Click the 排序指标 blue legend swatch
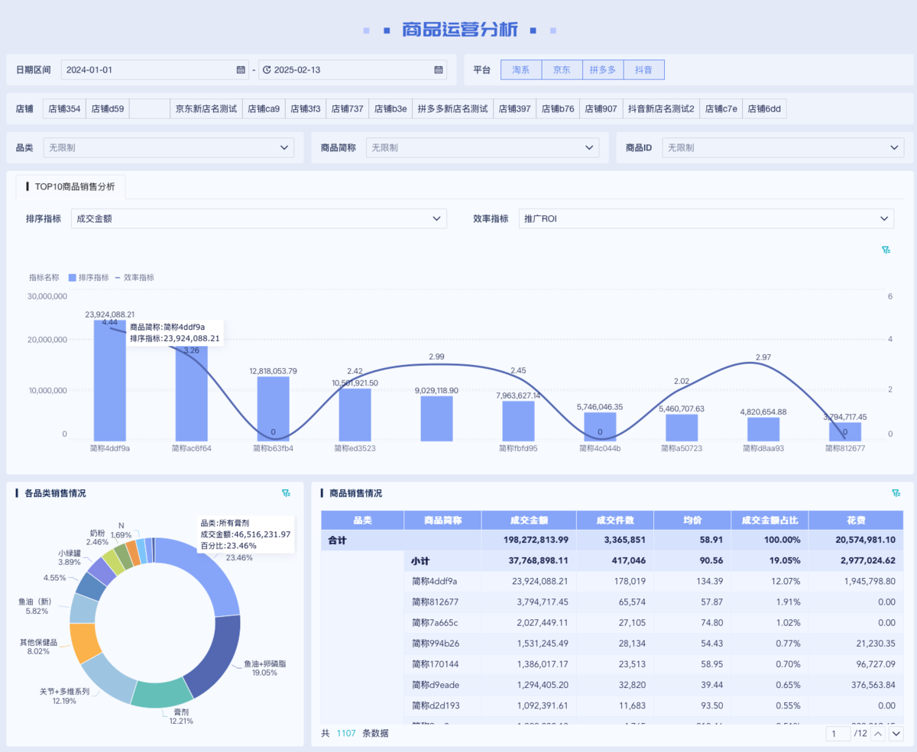 tap(73, 278)
